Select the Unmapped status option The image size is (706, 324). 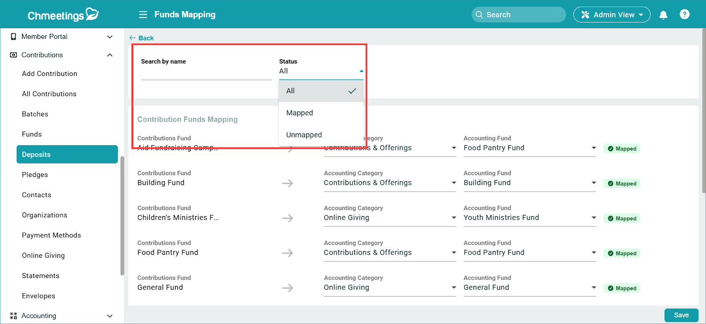tap(304, 135)
